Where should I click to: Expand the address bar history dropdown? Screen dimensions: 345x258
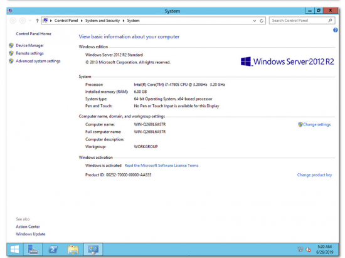tap(255, 21)
